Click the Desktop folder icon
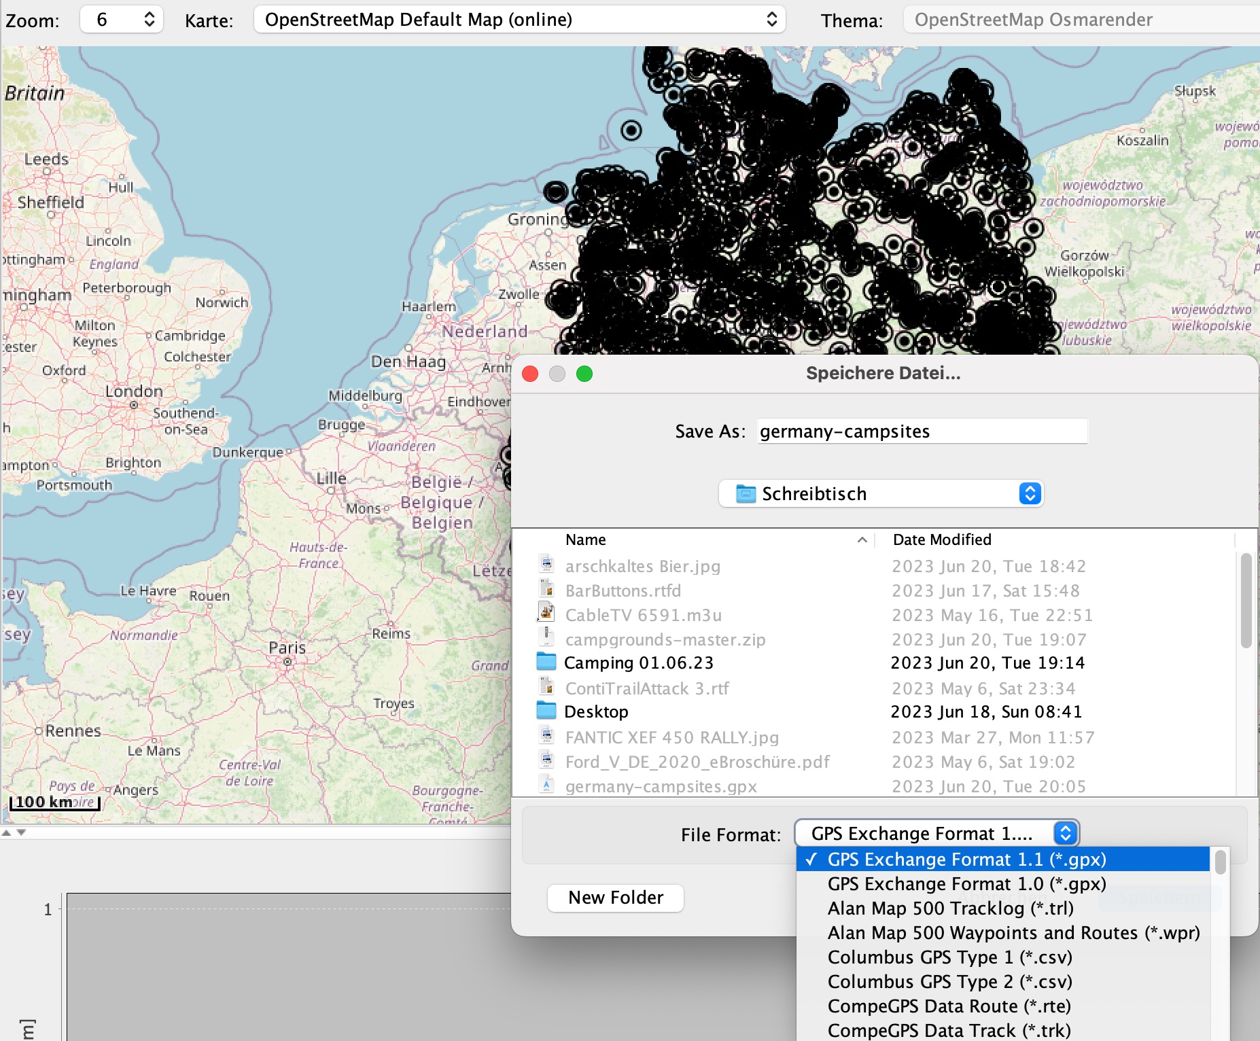This screenshot has height=1041, width=1260. click(546, 711)
